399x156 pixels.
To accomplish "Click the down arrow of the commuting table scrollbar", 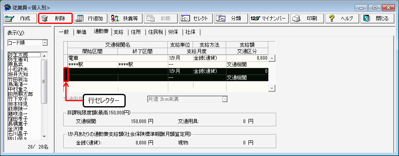I will 272,88.
